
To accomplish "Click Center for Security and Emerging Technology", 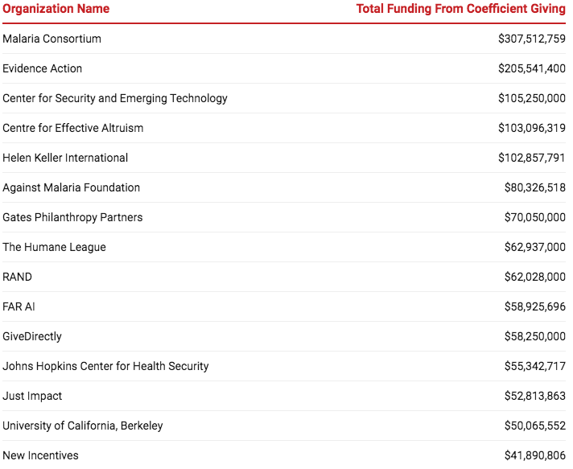I will point(115,98).
